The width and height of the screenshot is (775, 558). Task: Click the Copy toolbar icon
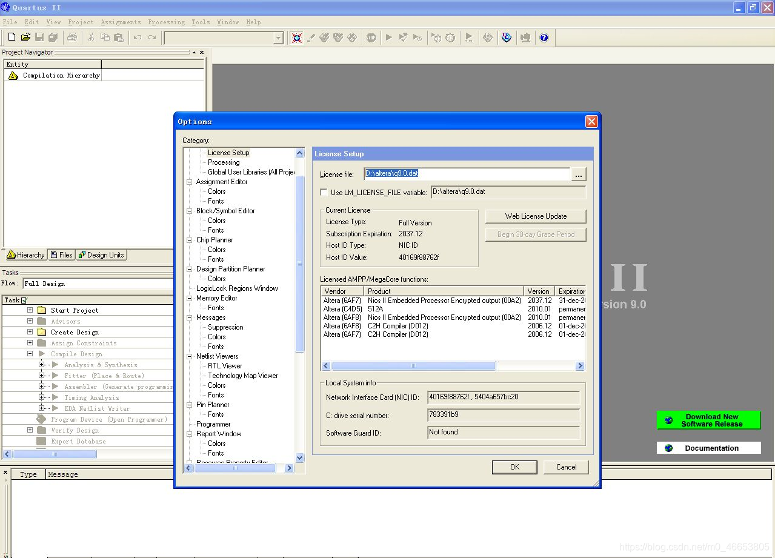click(x=105, y=38)
